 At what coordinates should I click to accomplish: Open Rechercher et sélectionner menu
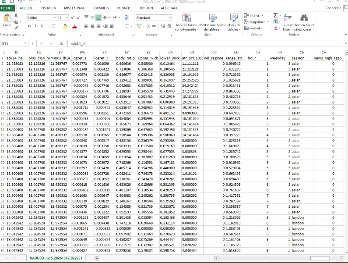[x=304, y=22]
